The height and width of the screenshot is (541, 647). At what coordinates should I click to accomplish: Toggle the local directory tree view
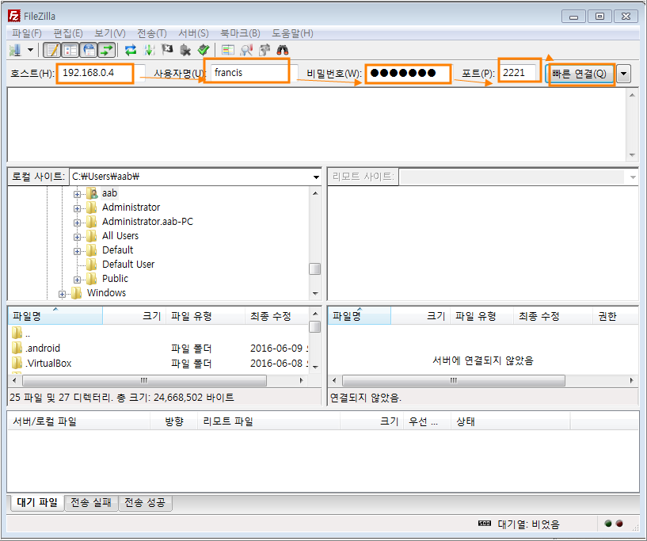click(70, 51)
